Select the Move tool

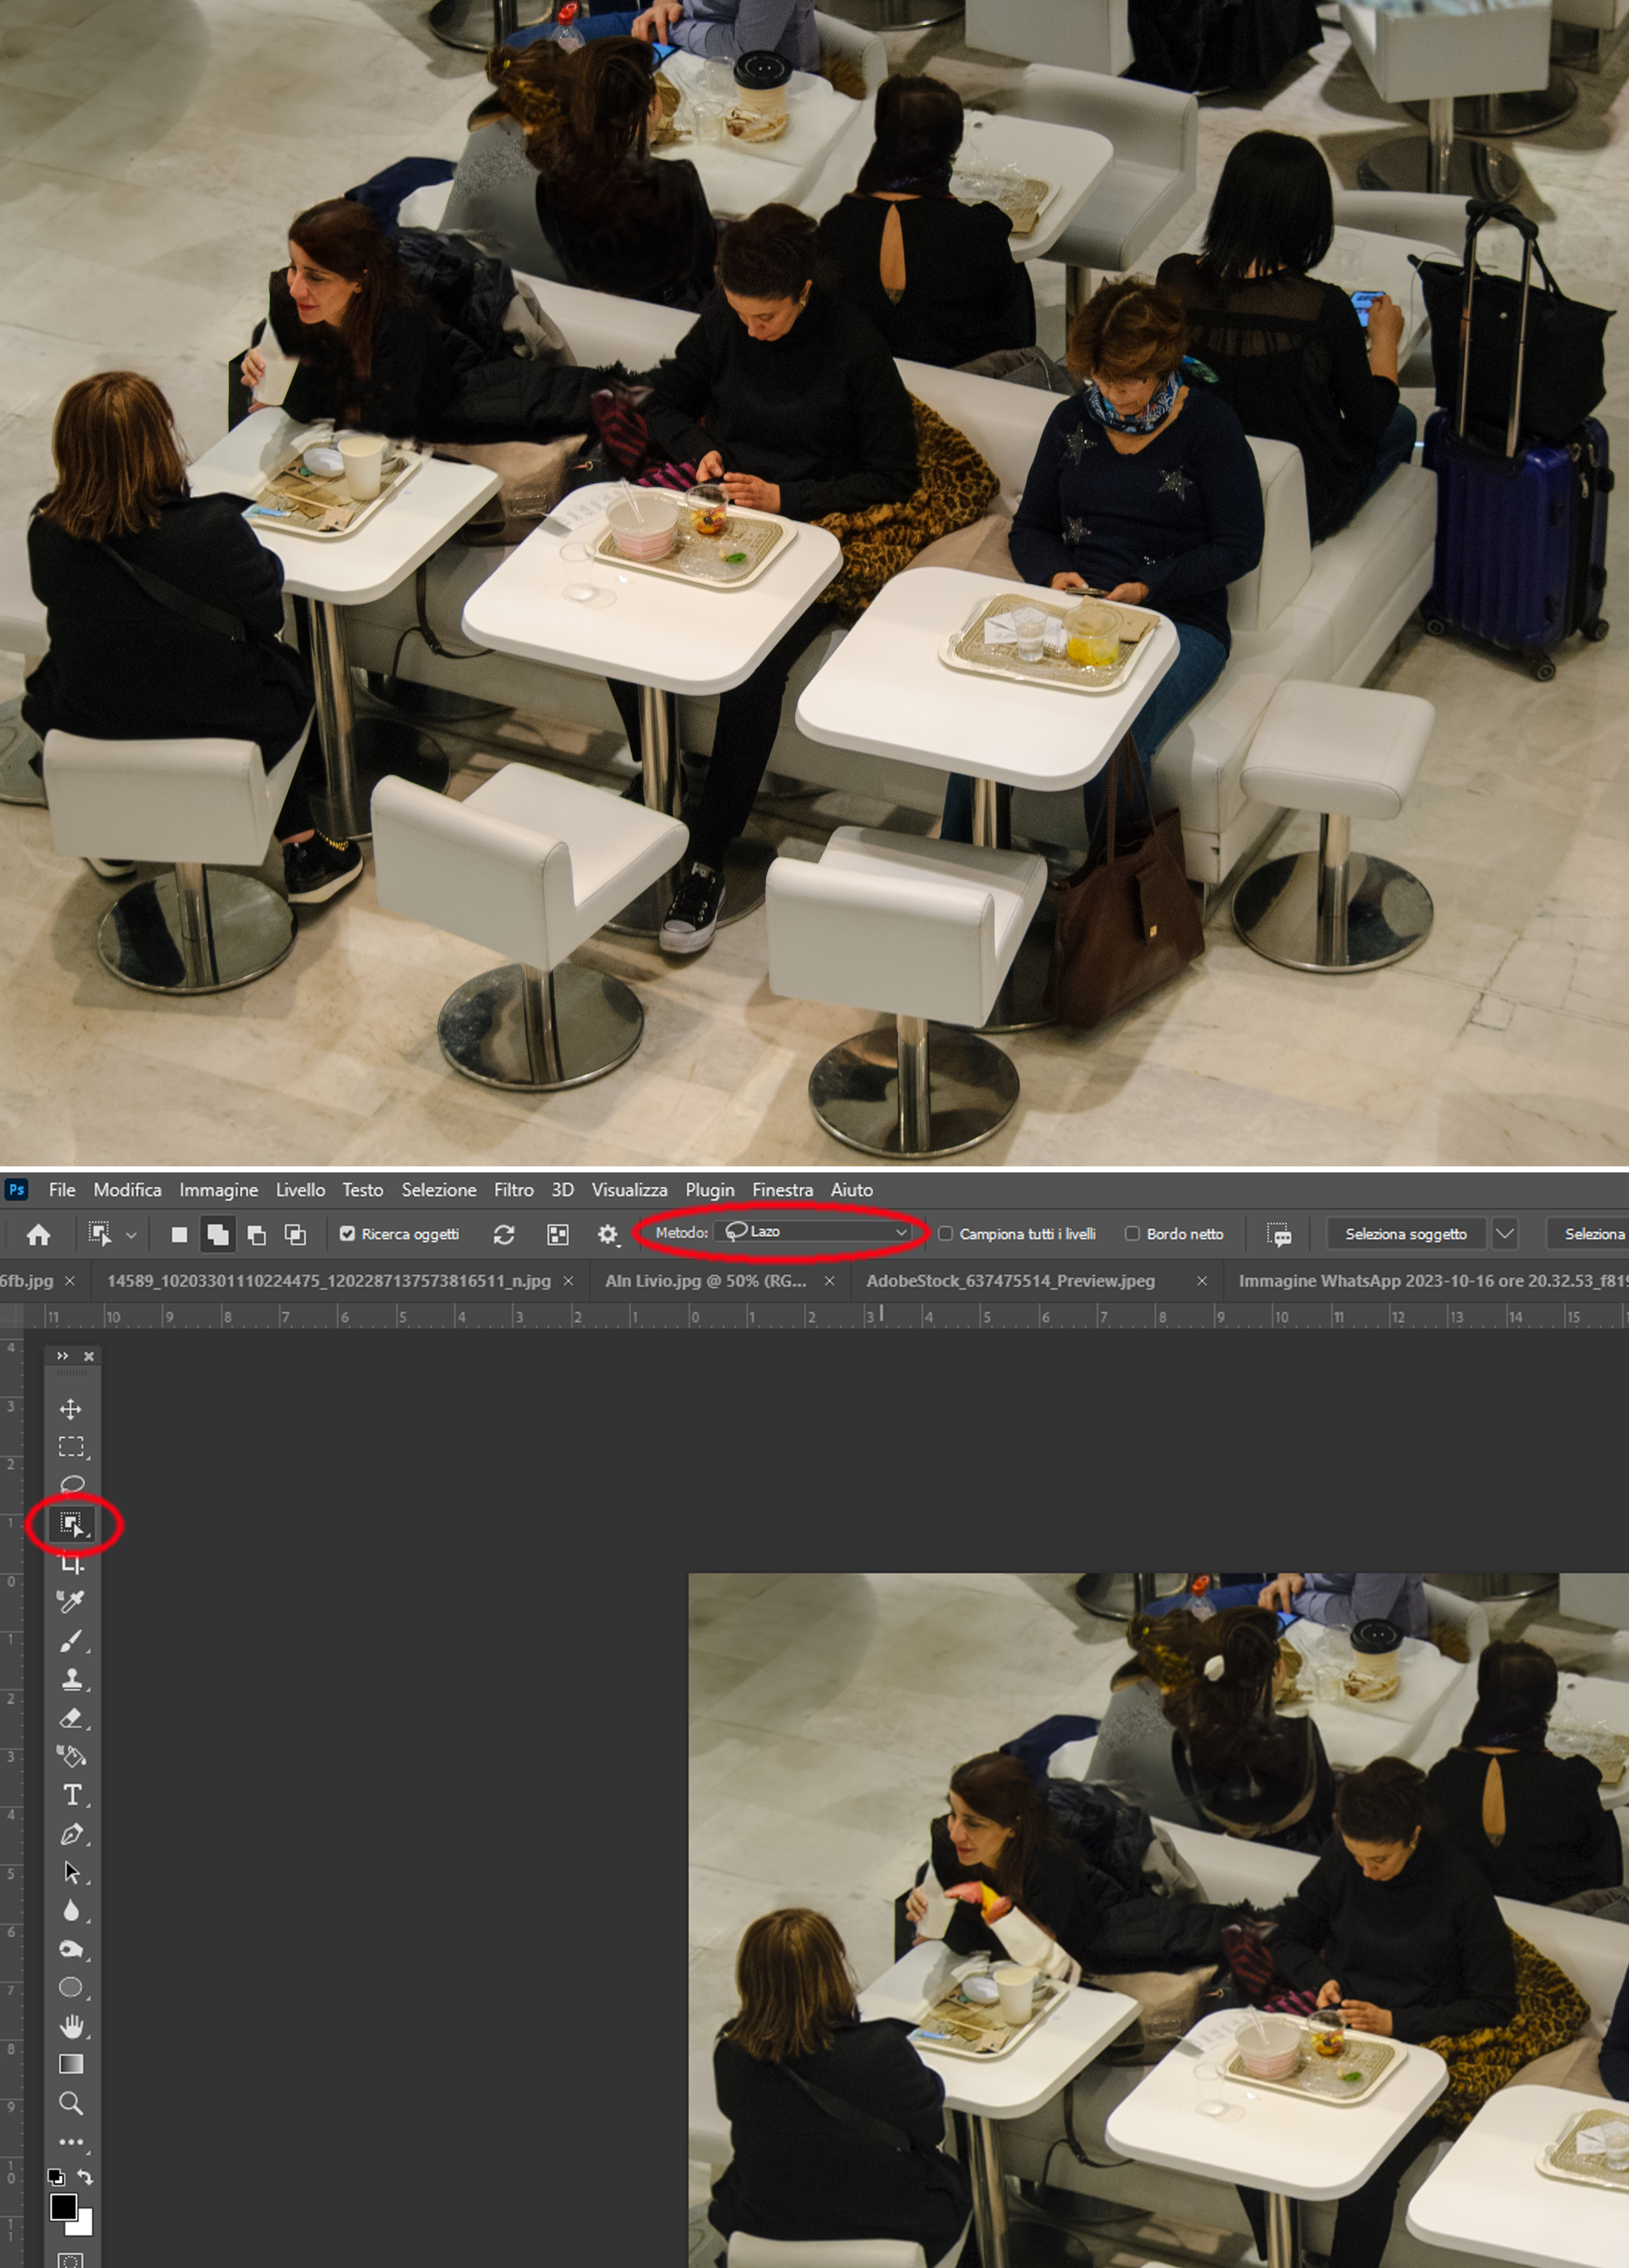pyautogui.click(x=70, y=1409)
